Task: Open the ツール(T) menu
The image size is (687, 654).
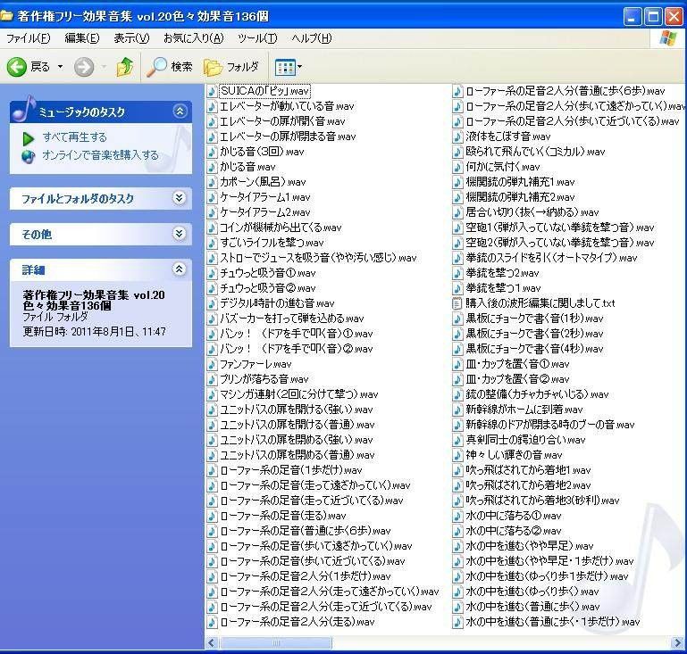Action: pos(257,38)
